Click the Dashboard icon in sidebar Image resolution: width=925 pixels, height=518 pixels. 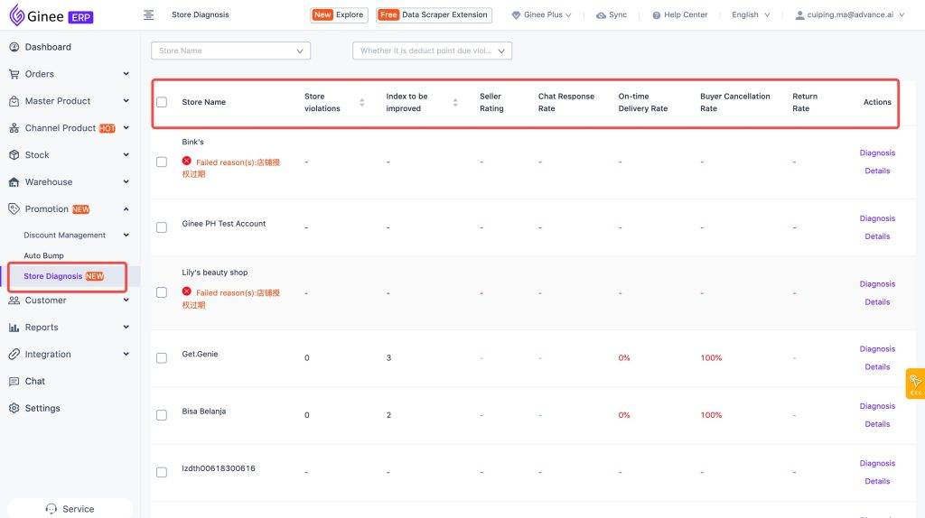coord(14,47)
